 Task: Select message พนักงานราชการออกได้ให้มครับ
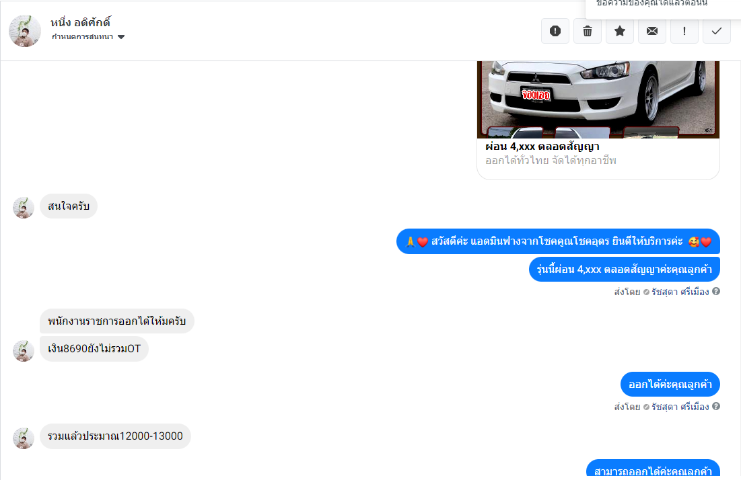[x=116, y=321]
